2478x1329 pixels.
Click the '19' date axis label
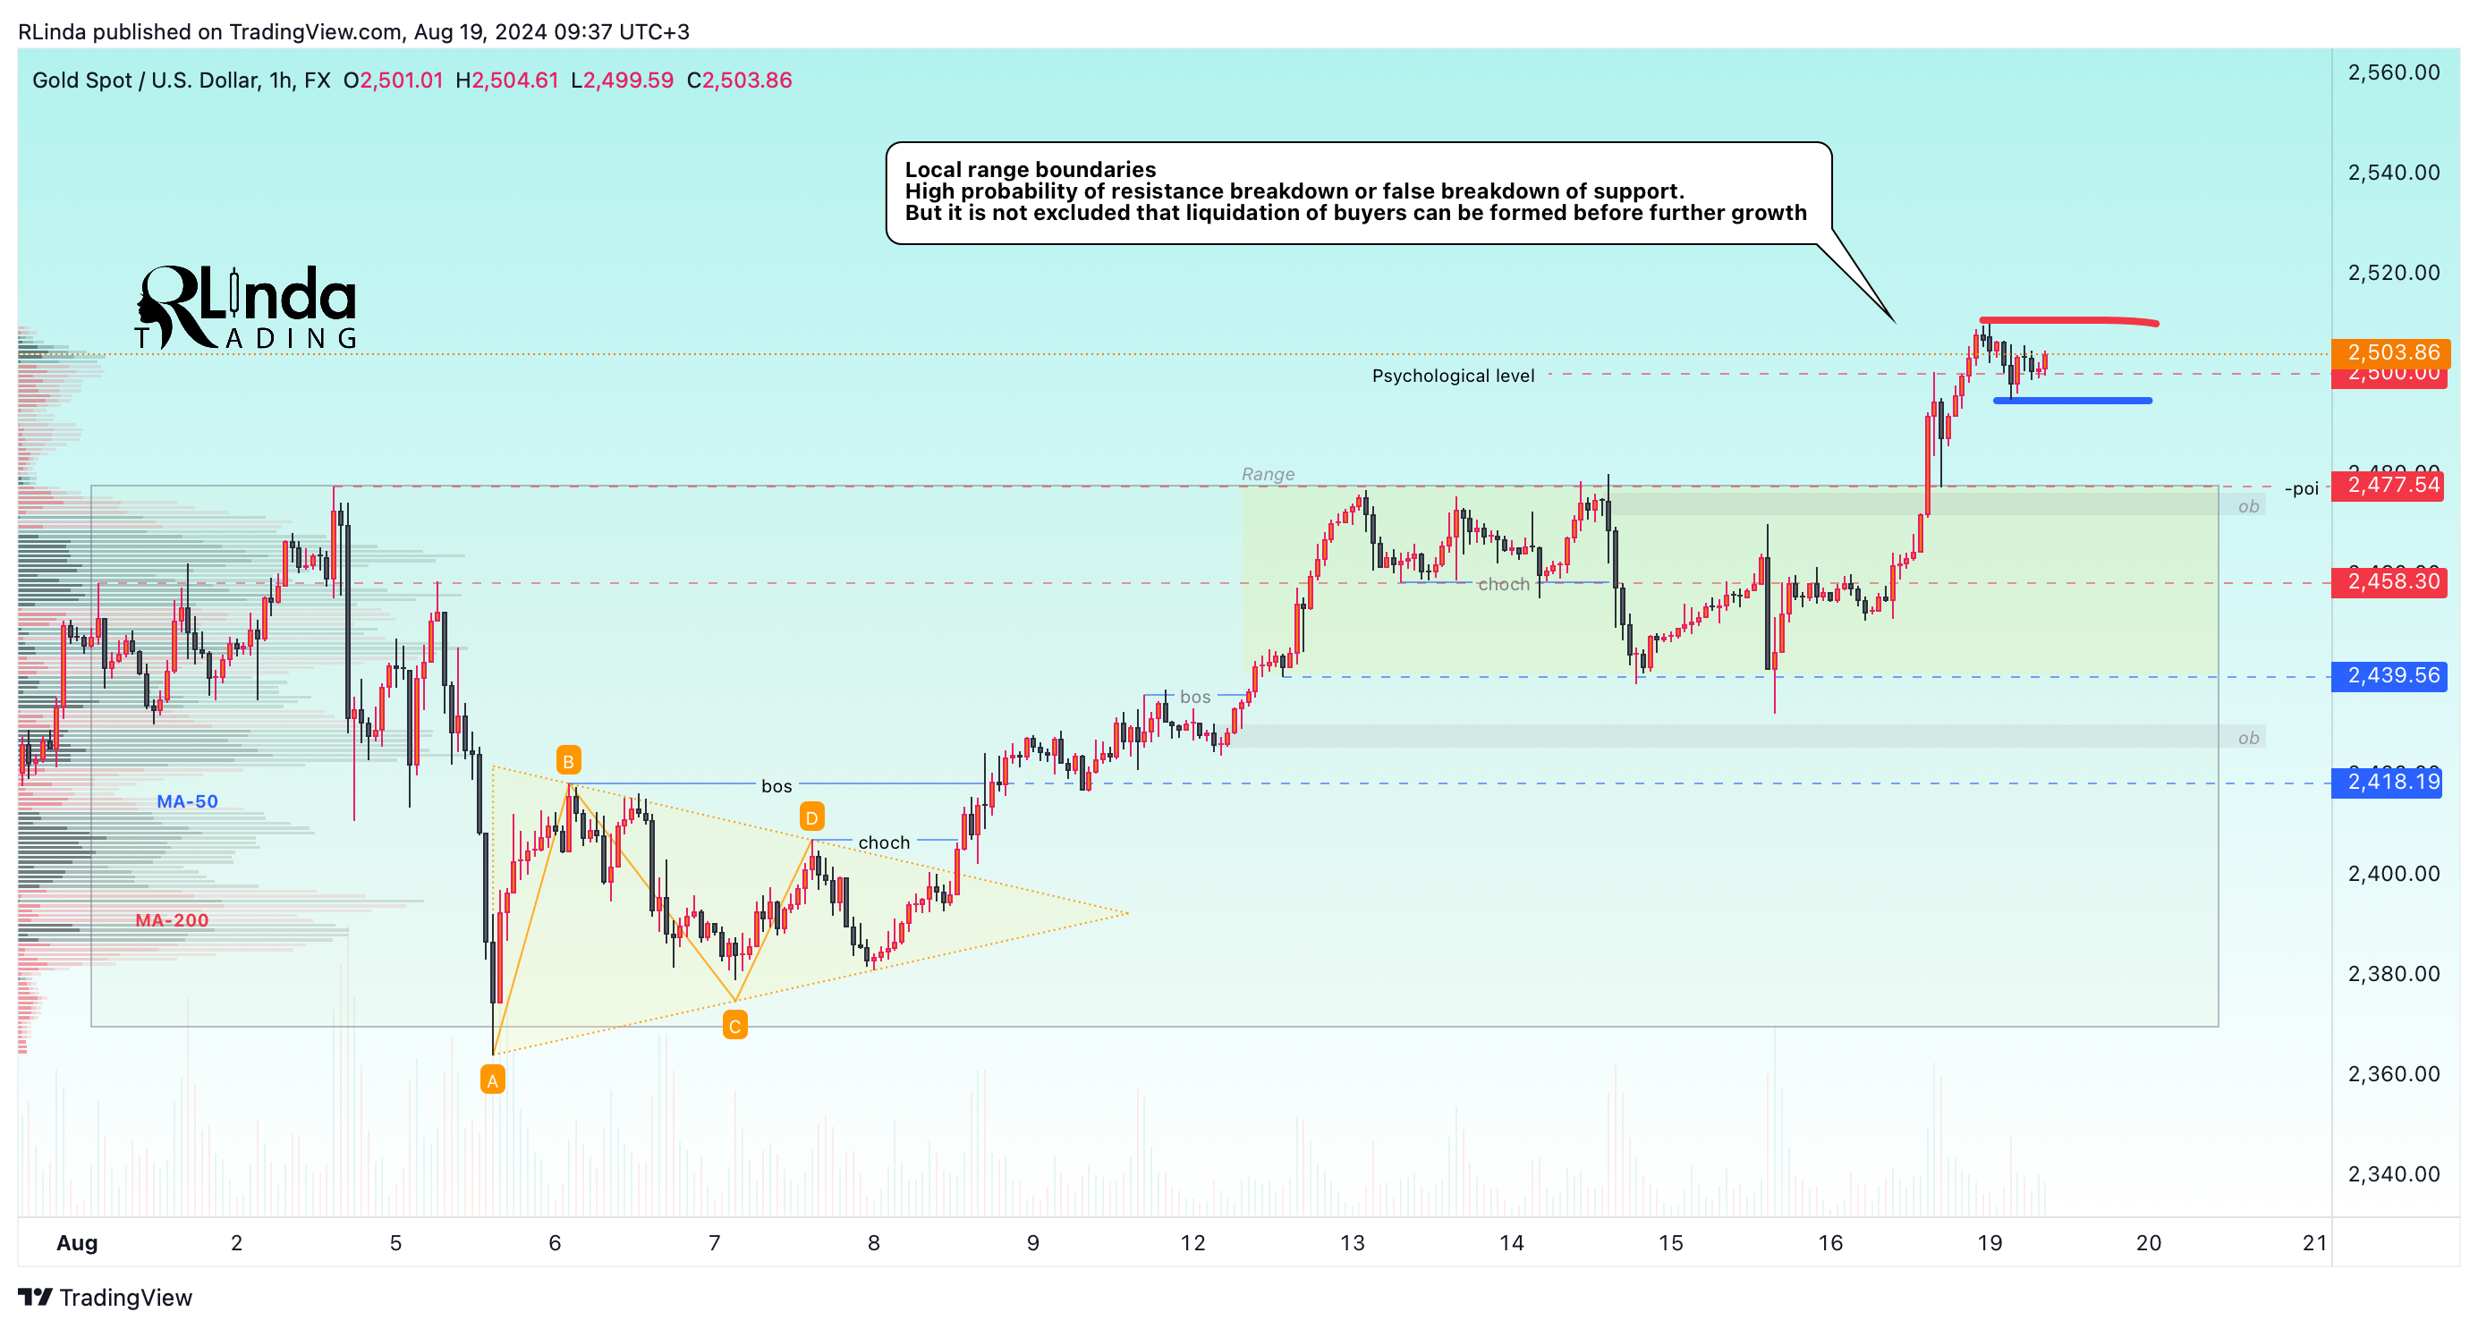(1990, 1242)
